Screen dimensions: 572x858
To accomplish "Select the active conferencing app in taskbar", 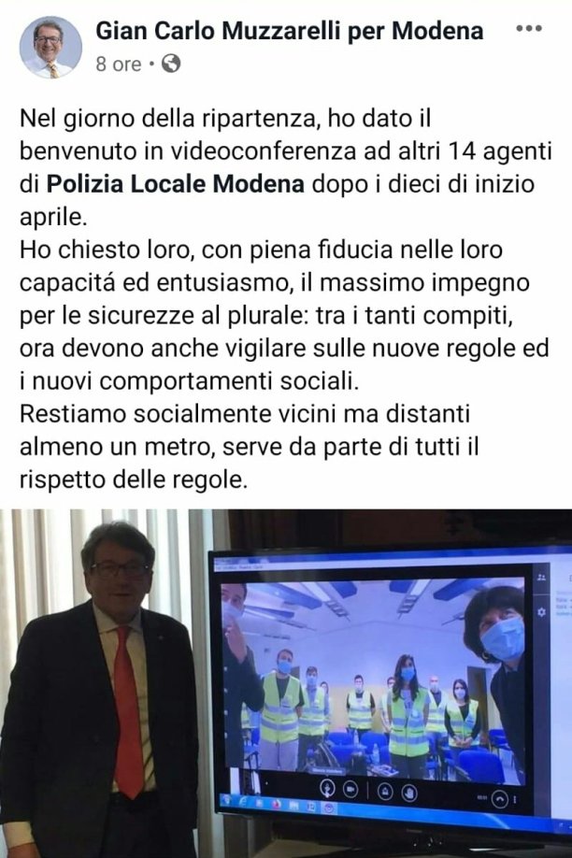I will click(329, 808).
